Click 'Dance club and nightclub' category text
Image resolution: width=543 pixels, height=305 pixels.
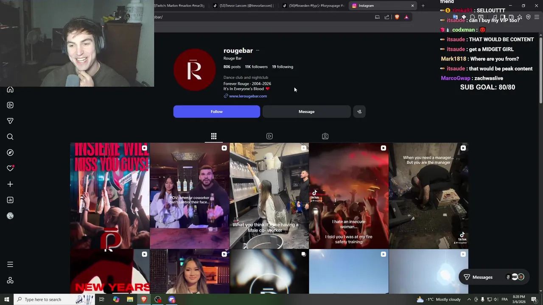(246, 78)
